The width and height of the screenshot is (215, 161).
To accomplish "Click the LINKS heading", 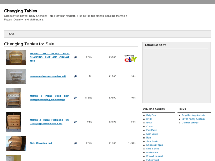I will tap(182, 109).
